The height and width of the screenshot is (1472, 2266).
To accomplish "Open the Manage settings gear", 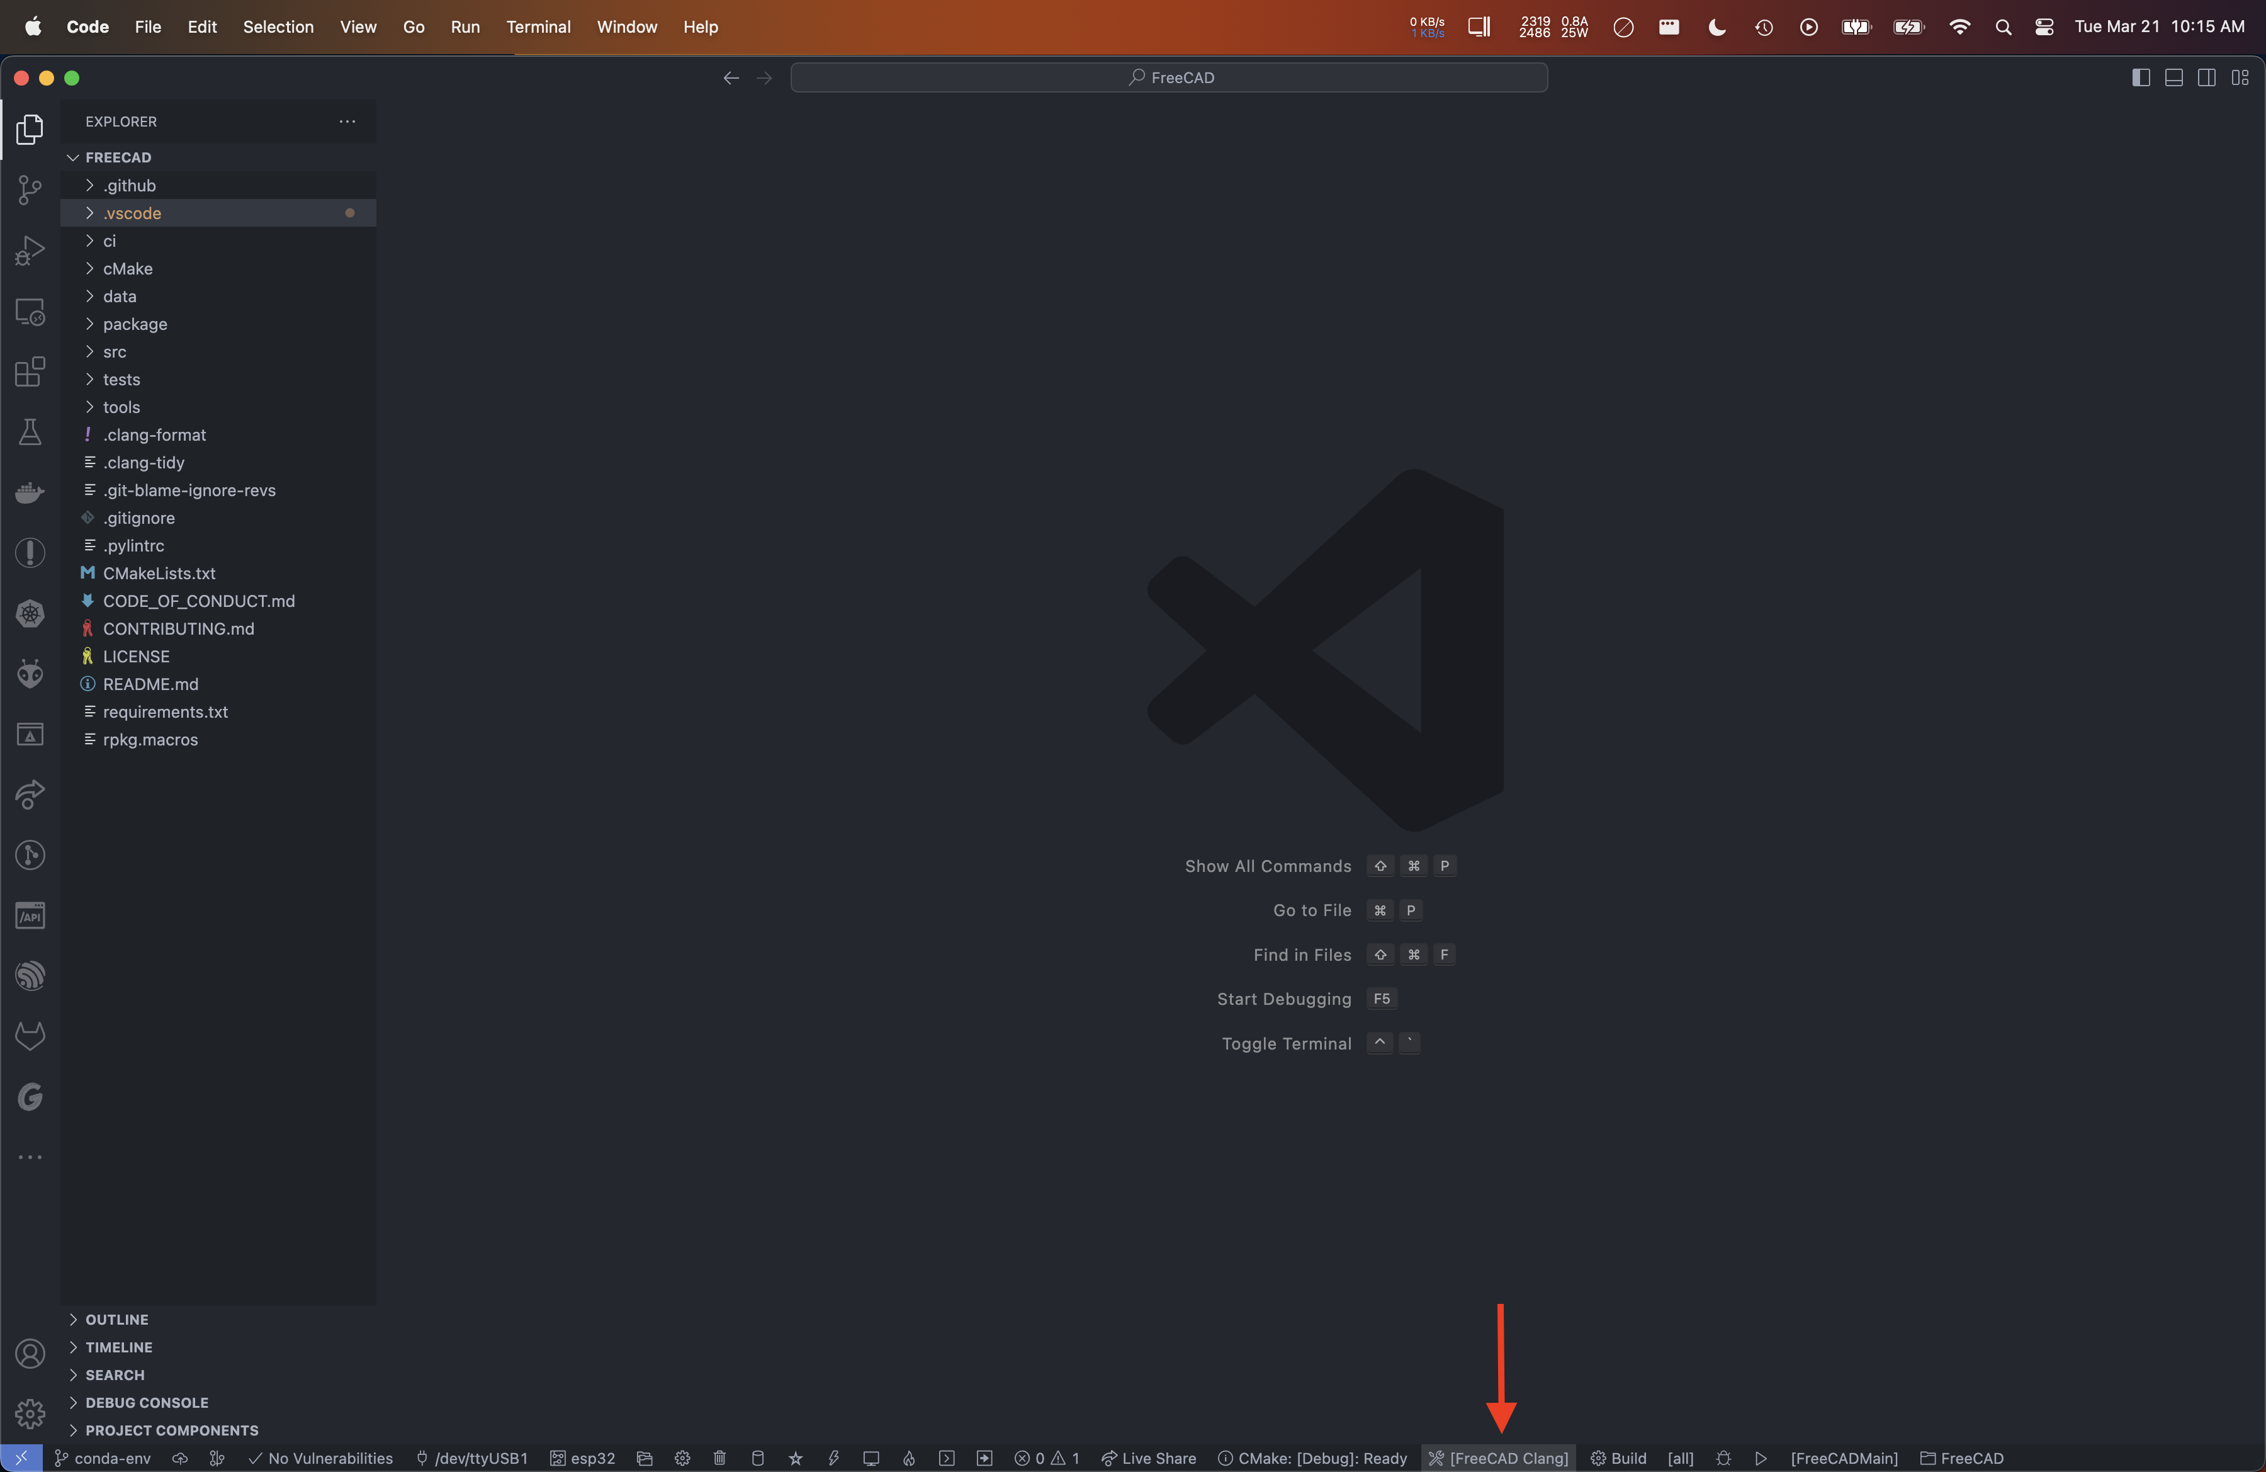I will [30, 1413].
